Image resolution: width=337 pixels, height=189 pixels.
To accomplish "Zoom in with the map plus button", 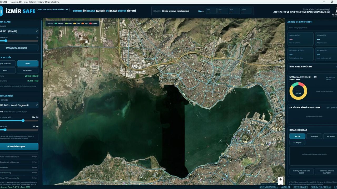I will pos(281,180).
